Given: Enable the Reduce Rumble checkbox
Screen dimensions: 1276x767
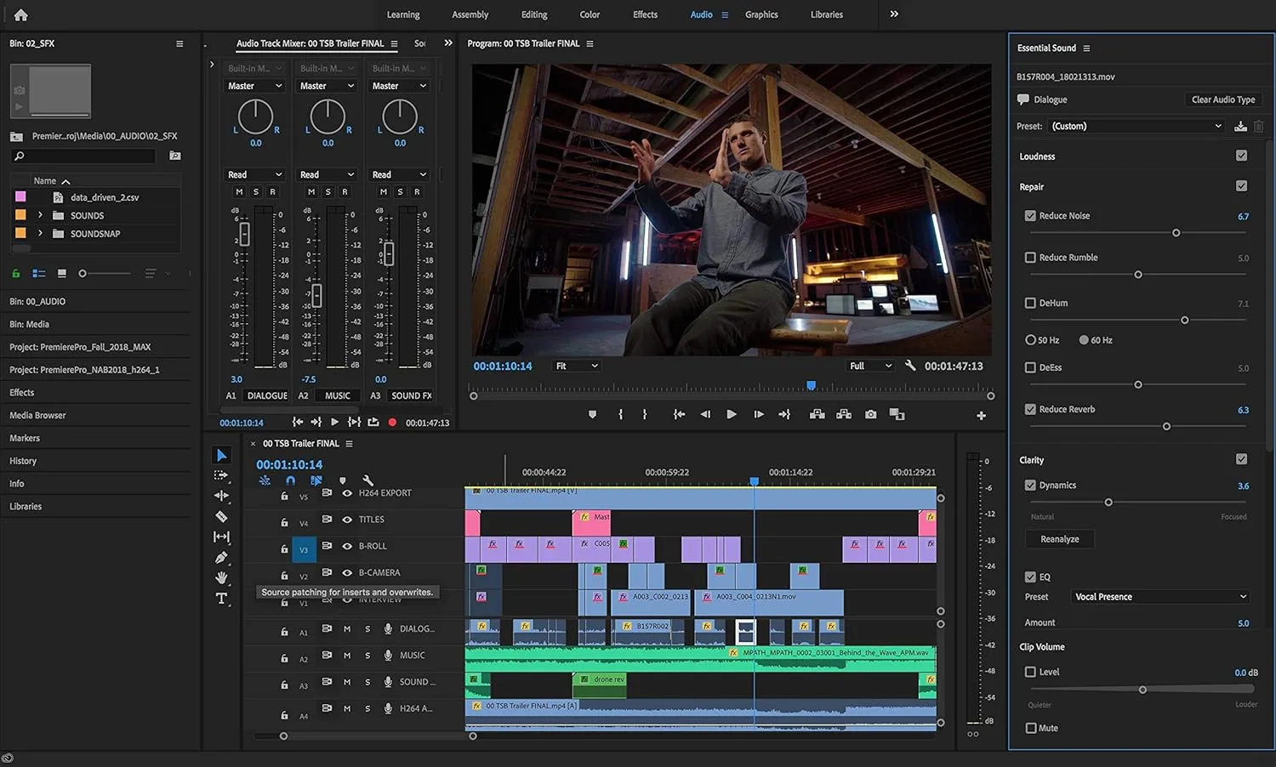Looking at the screenshot, I should tap(1030, 257).
